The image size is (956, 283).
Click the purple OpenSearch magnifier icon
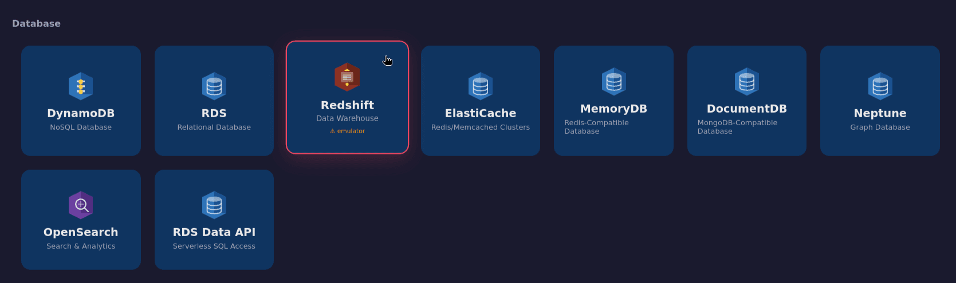81,205
